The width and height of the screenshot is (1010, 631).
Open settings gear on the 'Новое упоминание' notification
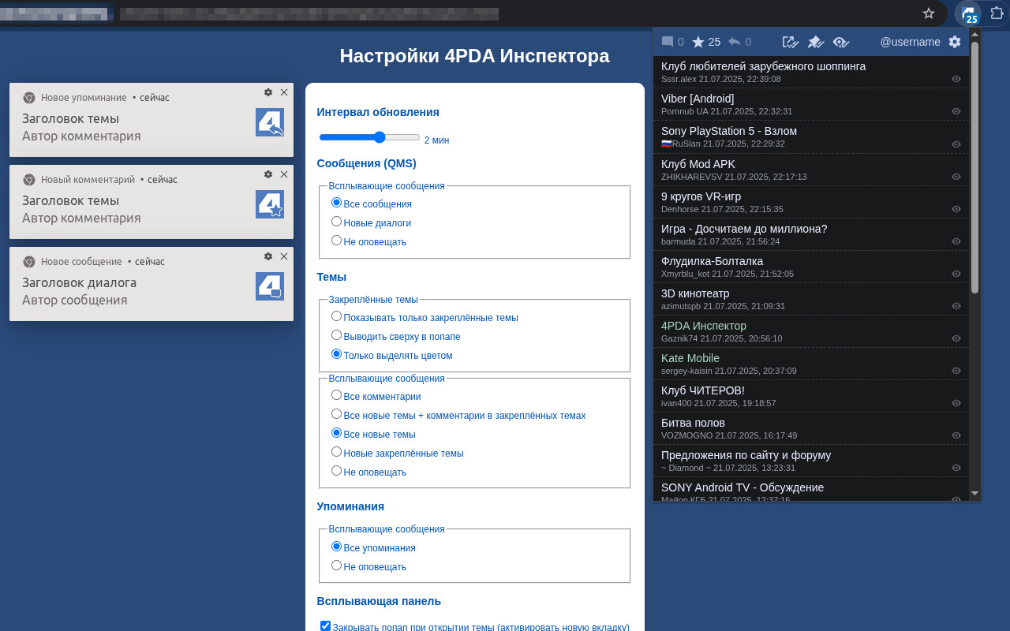pos(268,92)
